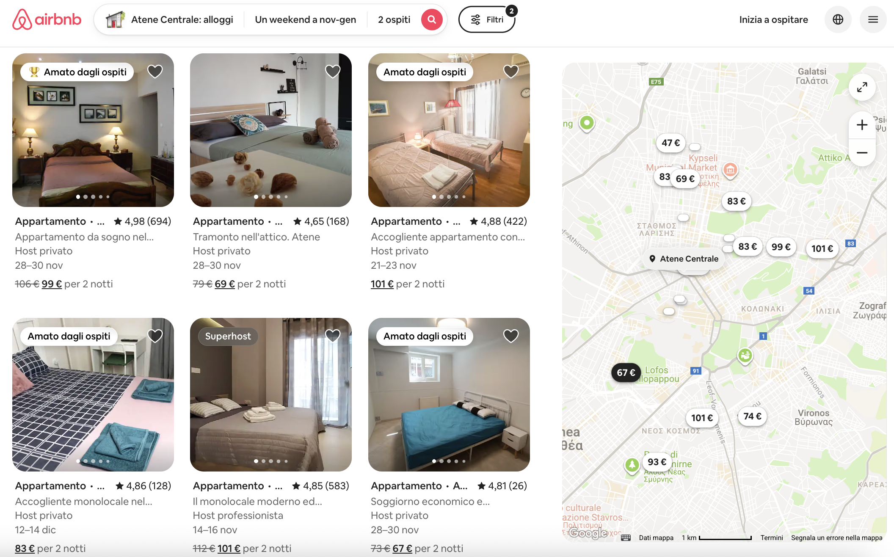Screen dimensions: 894x557
Task: Toggle heart on Tramonto nell'attico listing
Action: 333,72
